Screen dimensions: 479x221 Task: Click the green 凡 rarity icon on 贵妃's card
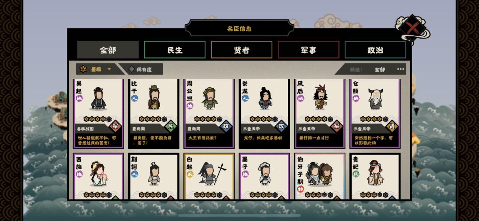coord(356,174)
